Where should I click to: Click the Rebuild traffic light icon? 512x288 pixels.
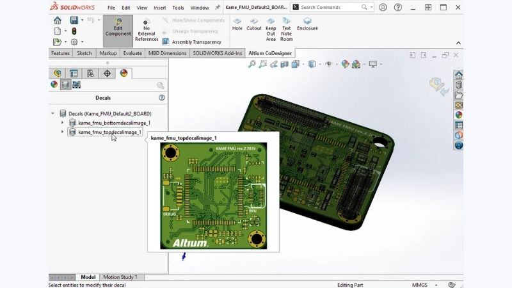(74, 31)
